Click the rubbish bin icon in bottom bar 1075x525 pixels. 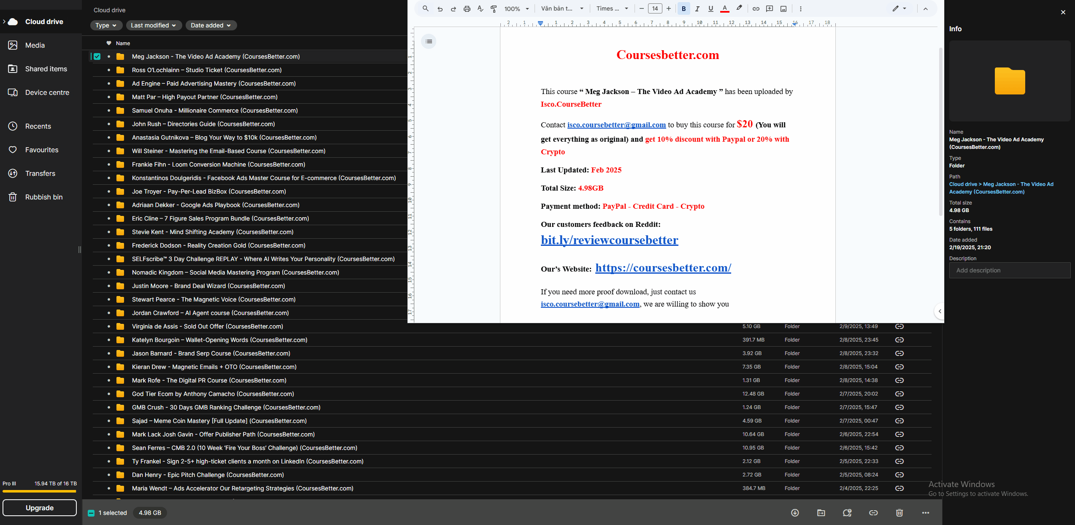(899, 513)
